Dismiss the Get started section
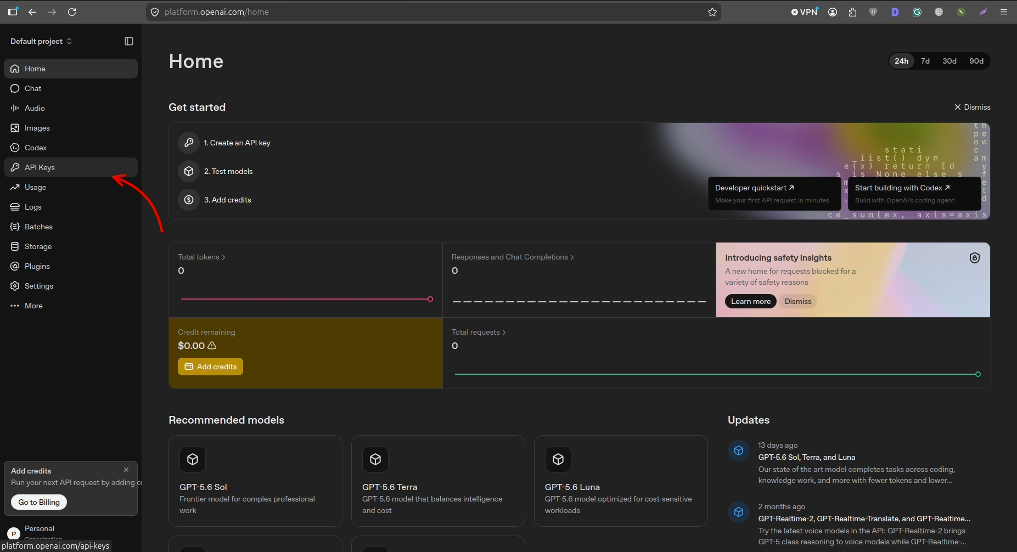Viewport: 1017px width, 552px height. click(x=972, y=107)
